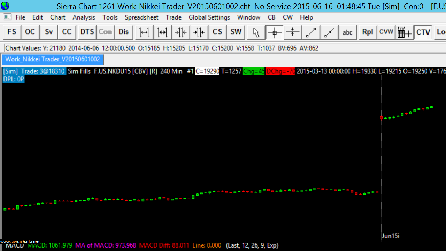Open the CW menu

[288, 17]
